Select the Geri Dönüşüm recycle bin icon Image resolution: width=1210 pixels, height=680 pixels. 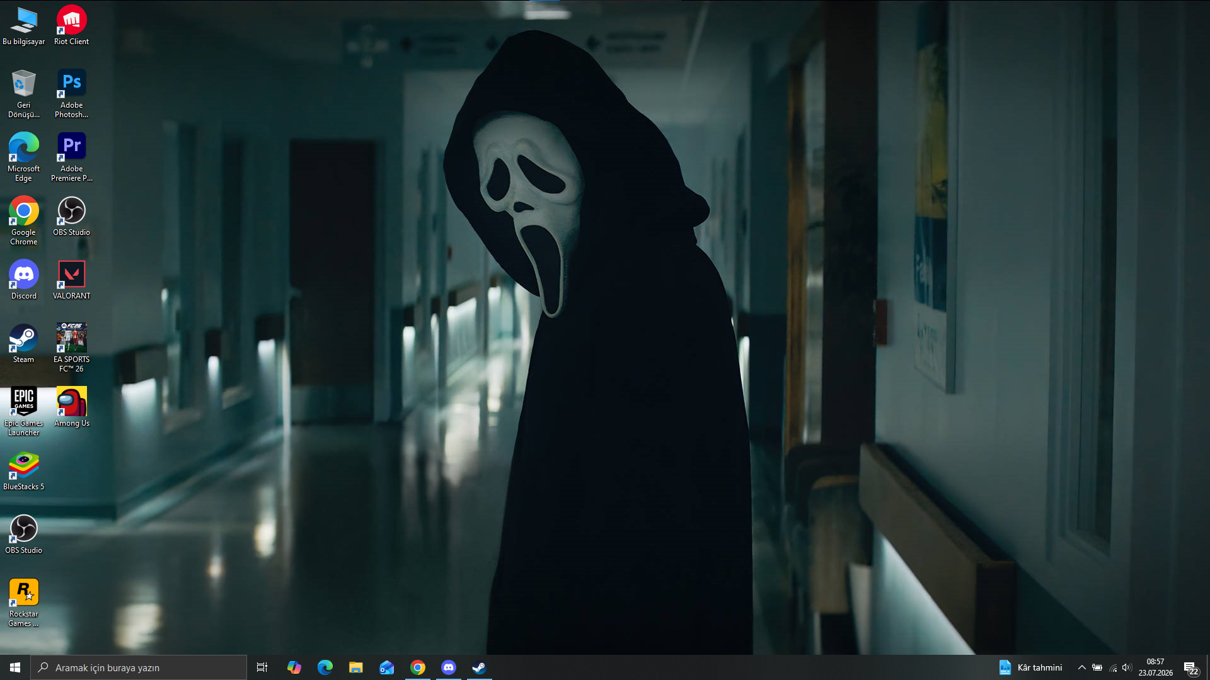pyautogui.click(x=24, y=94)
